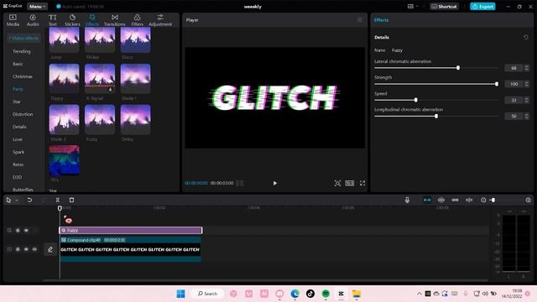Open the Shortcut button
This screenshot has width=537, height=302.
444,7
